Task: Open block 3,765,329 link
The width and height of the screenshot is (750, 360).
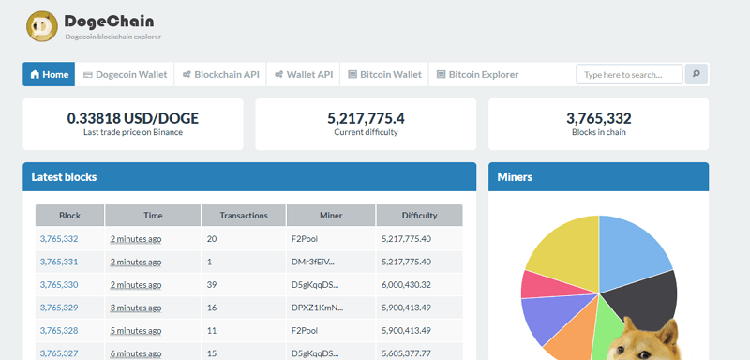Action: click(59, 307)
